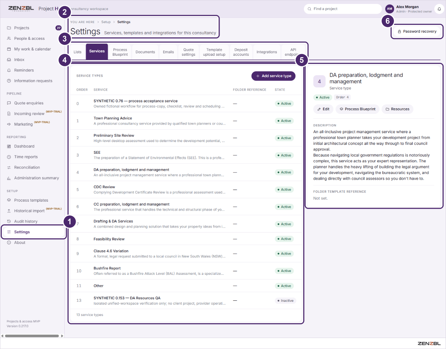Click the 13 service types footer text
Image resolution: width=446 pixels, height=349 pixels.
[x=90, y=315]
